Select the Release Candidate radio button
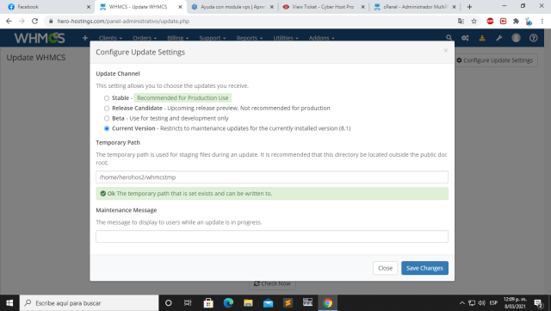 click(x=107, y=109)
